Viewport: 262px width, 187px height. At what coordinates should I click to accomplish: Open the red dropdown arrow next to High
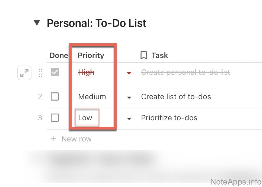(x=129, y=73)
